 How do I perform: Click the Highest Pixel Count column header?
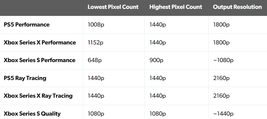[x=176, y=7]
